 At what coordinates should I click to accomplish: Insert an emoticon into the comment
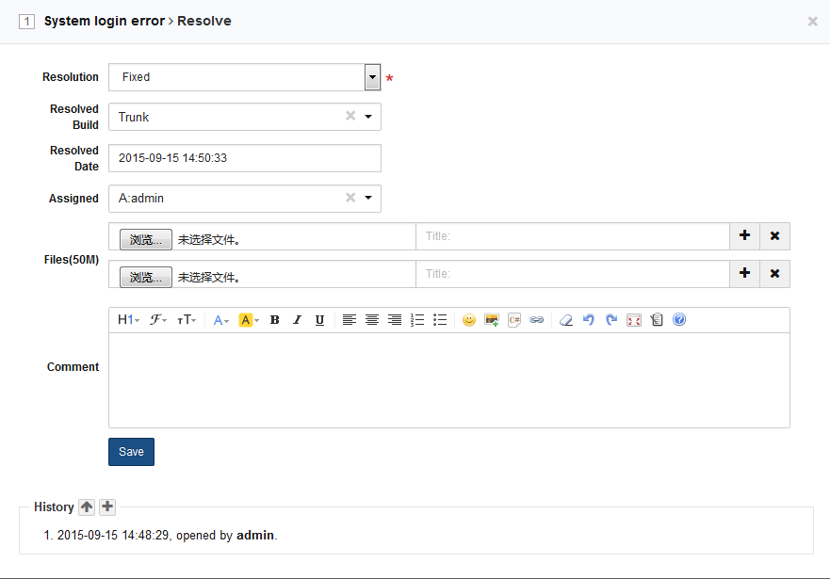point(468,320)
